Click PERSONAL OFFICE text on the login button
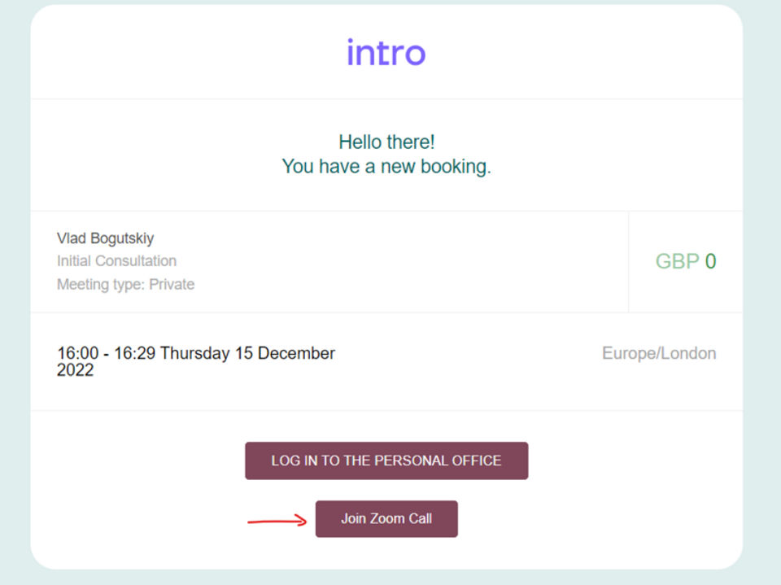The height and width of the screenshot is (585, 781). [439, 461]
